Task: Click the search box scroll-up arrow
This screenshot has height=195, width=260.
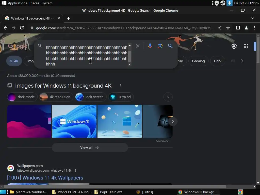Action: point(130,45)
